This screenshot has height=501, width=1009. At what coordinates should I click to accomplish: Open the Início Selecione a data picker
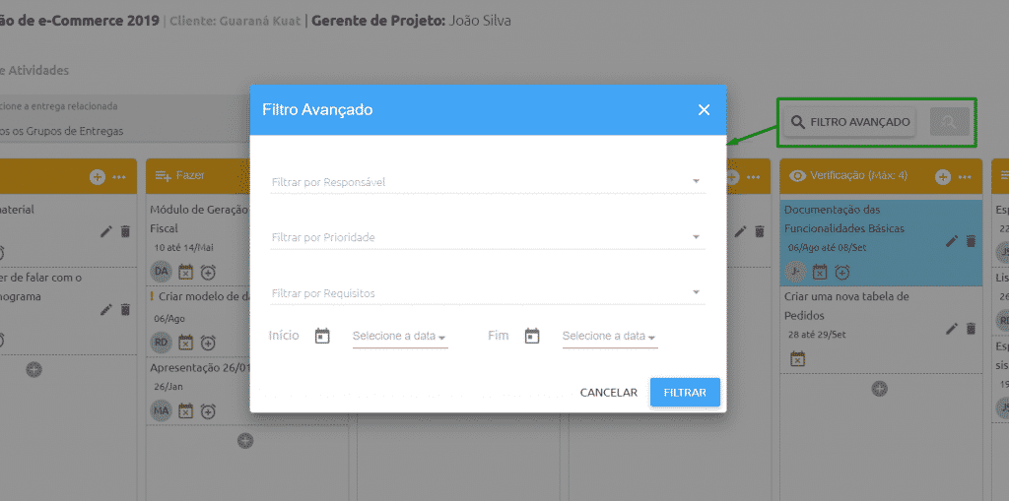click(x=400, y=337)
